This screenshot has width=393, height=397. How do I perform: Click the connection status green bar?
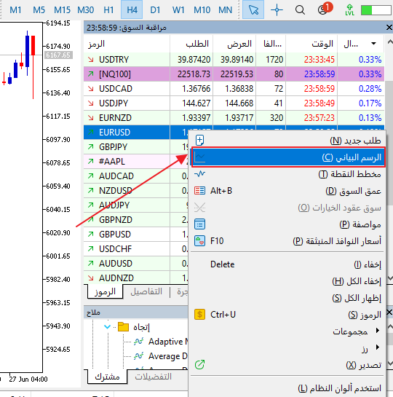pos(376,10)
